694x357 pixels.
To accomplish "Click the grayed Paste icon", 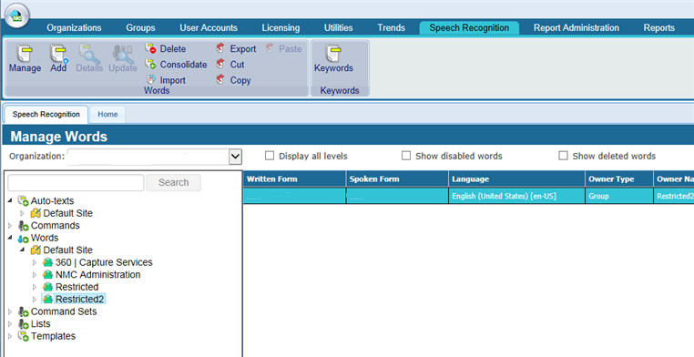I will pyautogui.click(x=270, y=47).
